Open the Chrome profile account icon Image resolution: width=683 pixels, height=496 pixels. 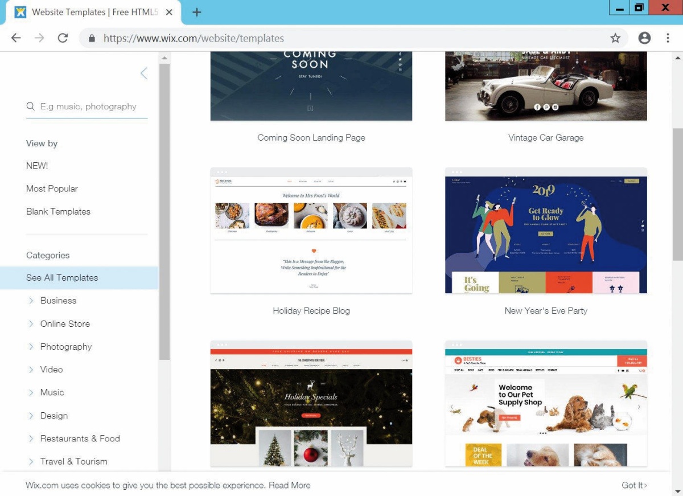[644, 38]
